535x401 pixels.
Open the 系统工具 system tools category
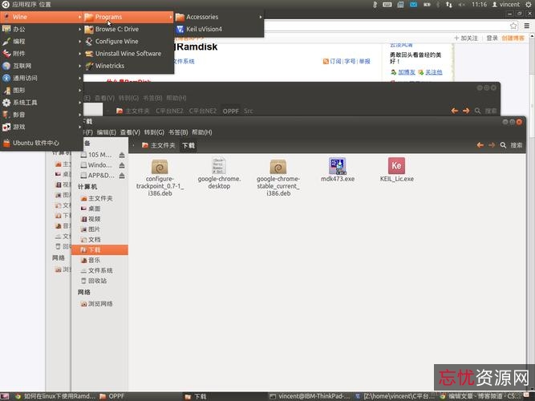pyautogui.click(x=42, y=103)
